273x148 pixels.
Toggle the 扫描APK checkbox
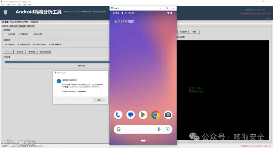[10, 44]
